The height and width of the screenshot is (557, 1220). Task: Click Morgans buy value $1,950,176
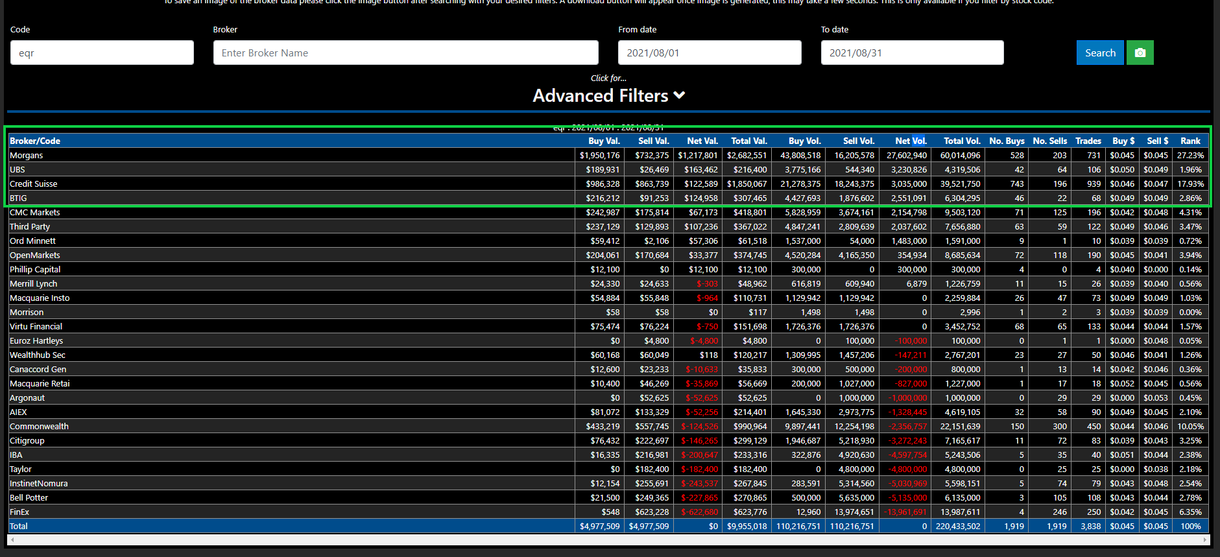pos(600,156)
